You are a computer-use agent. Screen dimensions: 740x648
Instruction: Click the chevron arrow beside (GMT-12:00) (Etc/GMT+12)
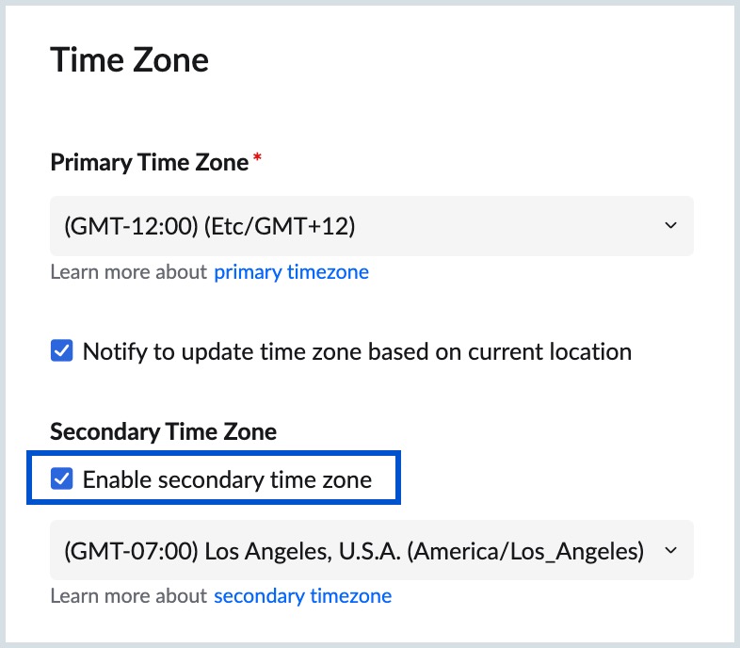pos(670,226)
